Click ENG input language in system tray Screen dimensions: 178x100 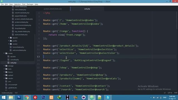[x=165, y=97]
